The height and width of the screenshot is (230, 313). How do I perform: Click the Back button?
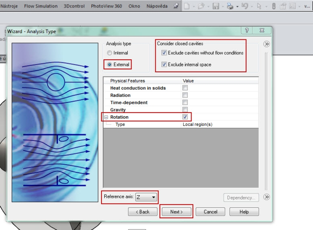coord(143,212)
